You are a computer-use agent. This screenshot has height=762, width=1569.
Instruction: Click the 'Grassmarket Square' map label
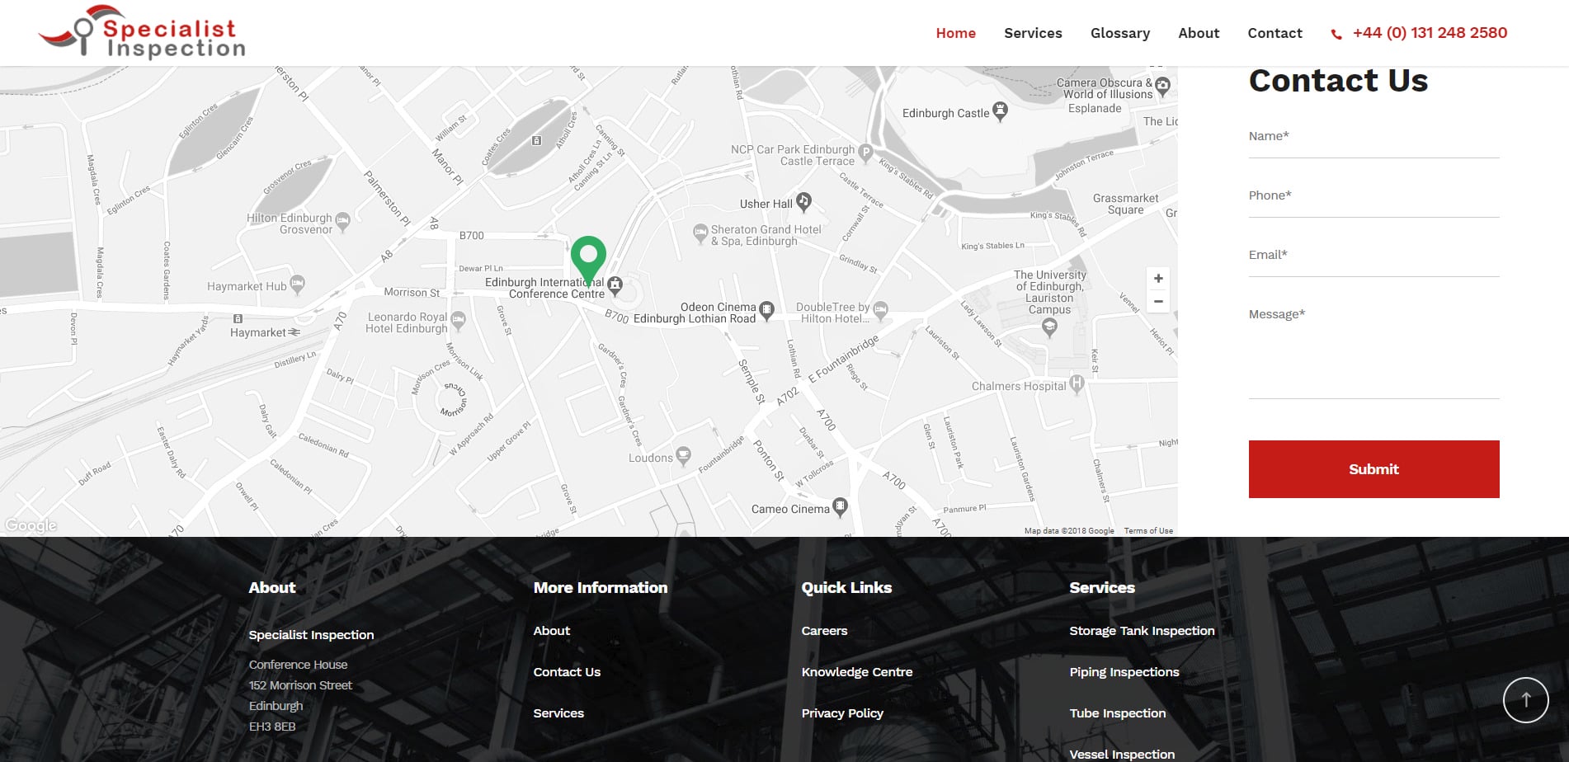[x=1125, y=204]
